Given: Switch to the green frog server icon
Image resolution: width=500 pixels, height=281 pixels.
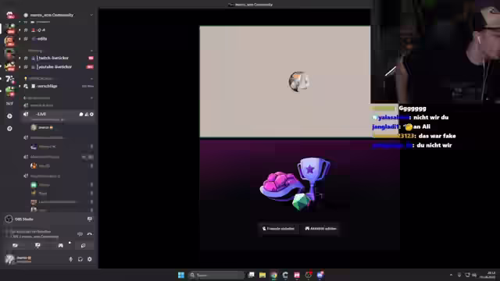Looking at the screenshot, I should click(10, 91).
